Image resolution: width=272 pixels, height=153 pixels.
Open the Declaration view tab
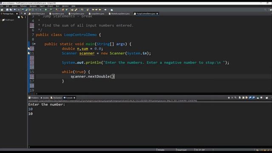[56, 98]
